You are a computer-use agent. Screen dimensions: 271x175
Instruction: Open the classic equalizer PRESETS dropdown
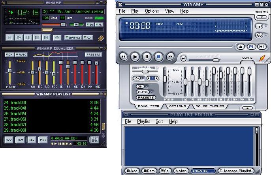(93, 54)
